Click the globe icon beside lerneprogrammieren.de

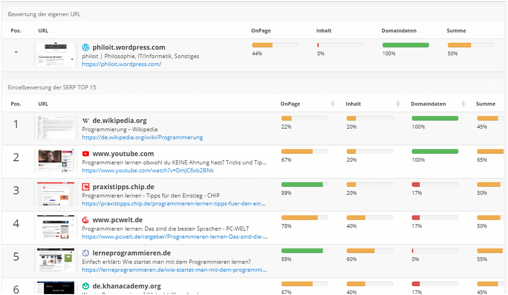click(86, 253)
